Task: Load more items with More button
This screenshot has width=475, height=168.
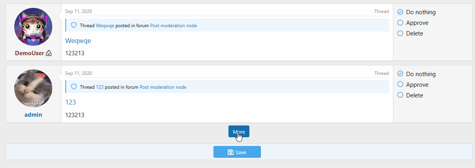Action: [239, 132]
